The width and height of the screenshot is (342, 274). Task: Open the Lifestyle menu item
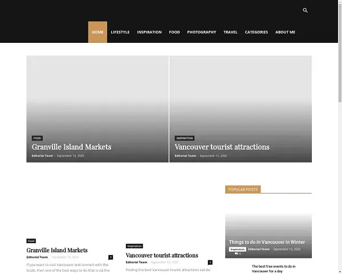[x=120, y=32]
